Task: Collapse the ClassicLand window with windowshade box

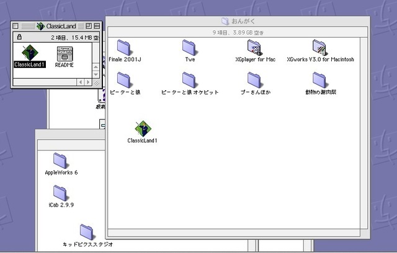Action: point(97,26)
